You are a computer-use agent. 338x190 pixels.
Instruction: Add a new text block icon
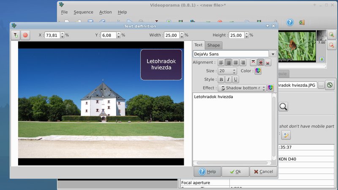(16, 35)
